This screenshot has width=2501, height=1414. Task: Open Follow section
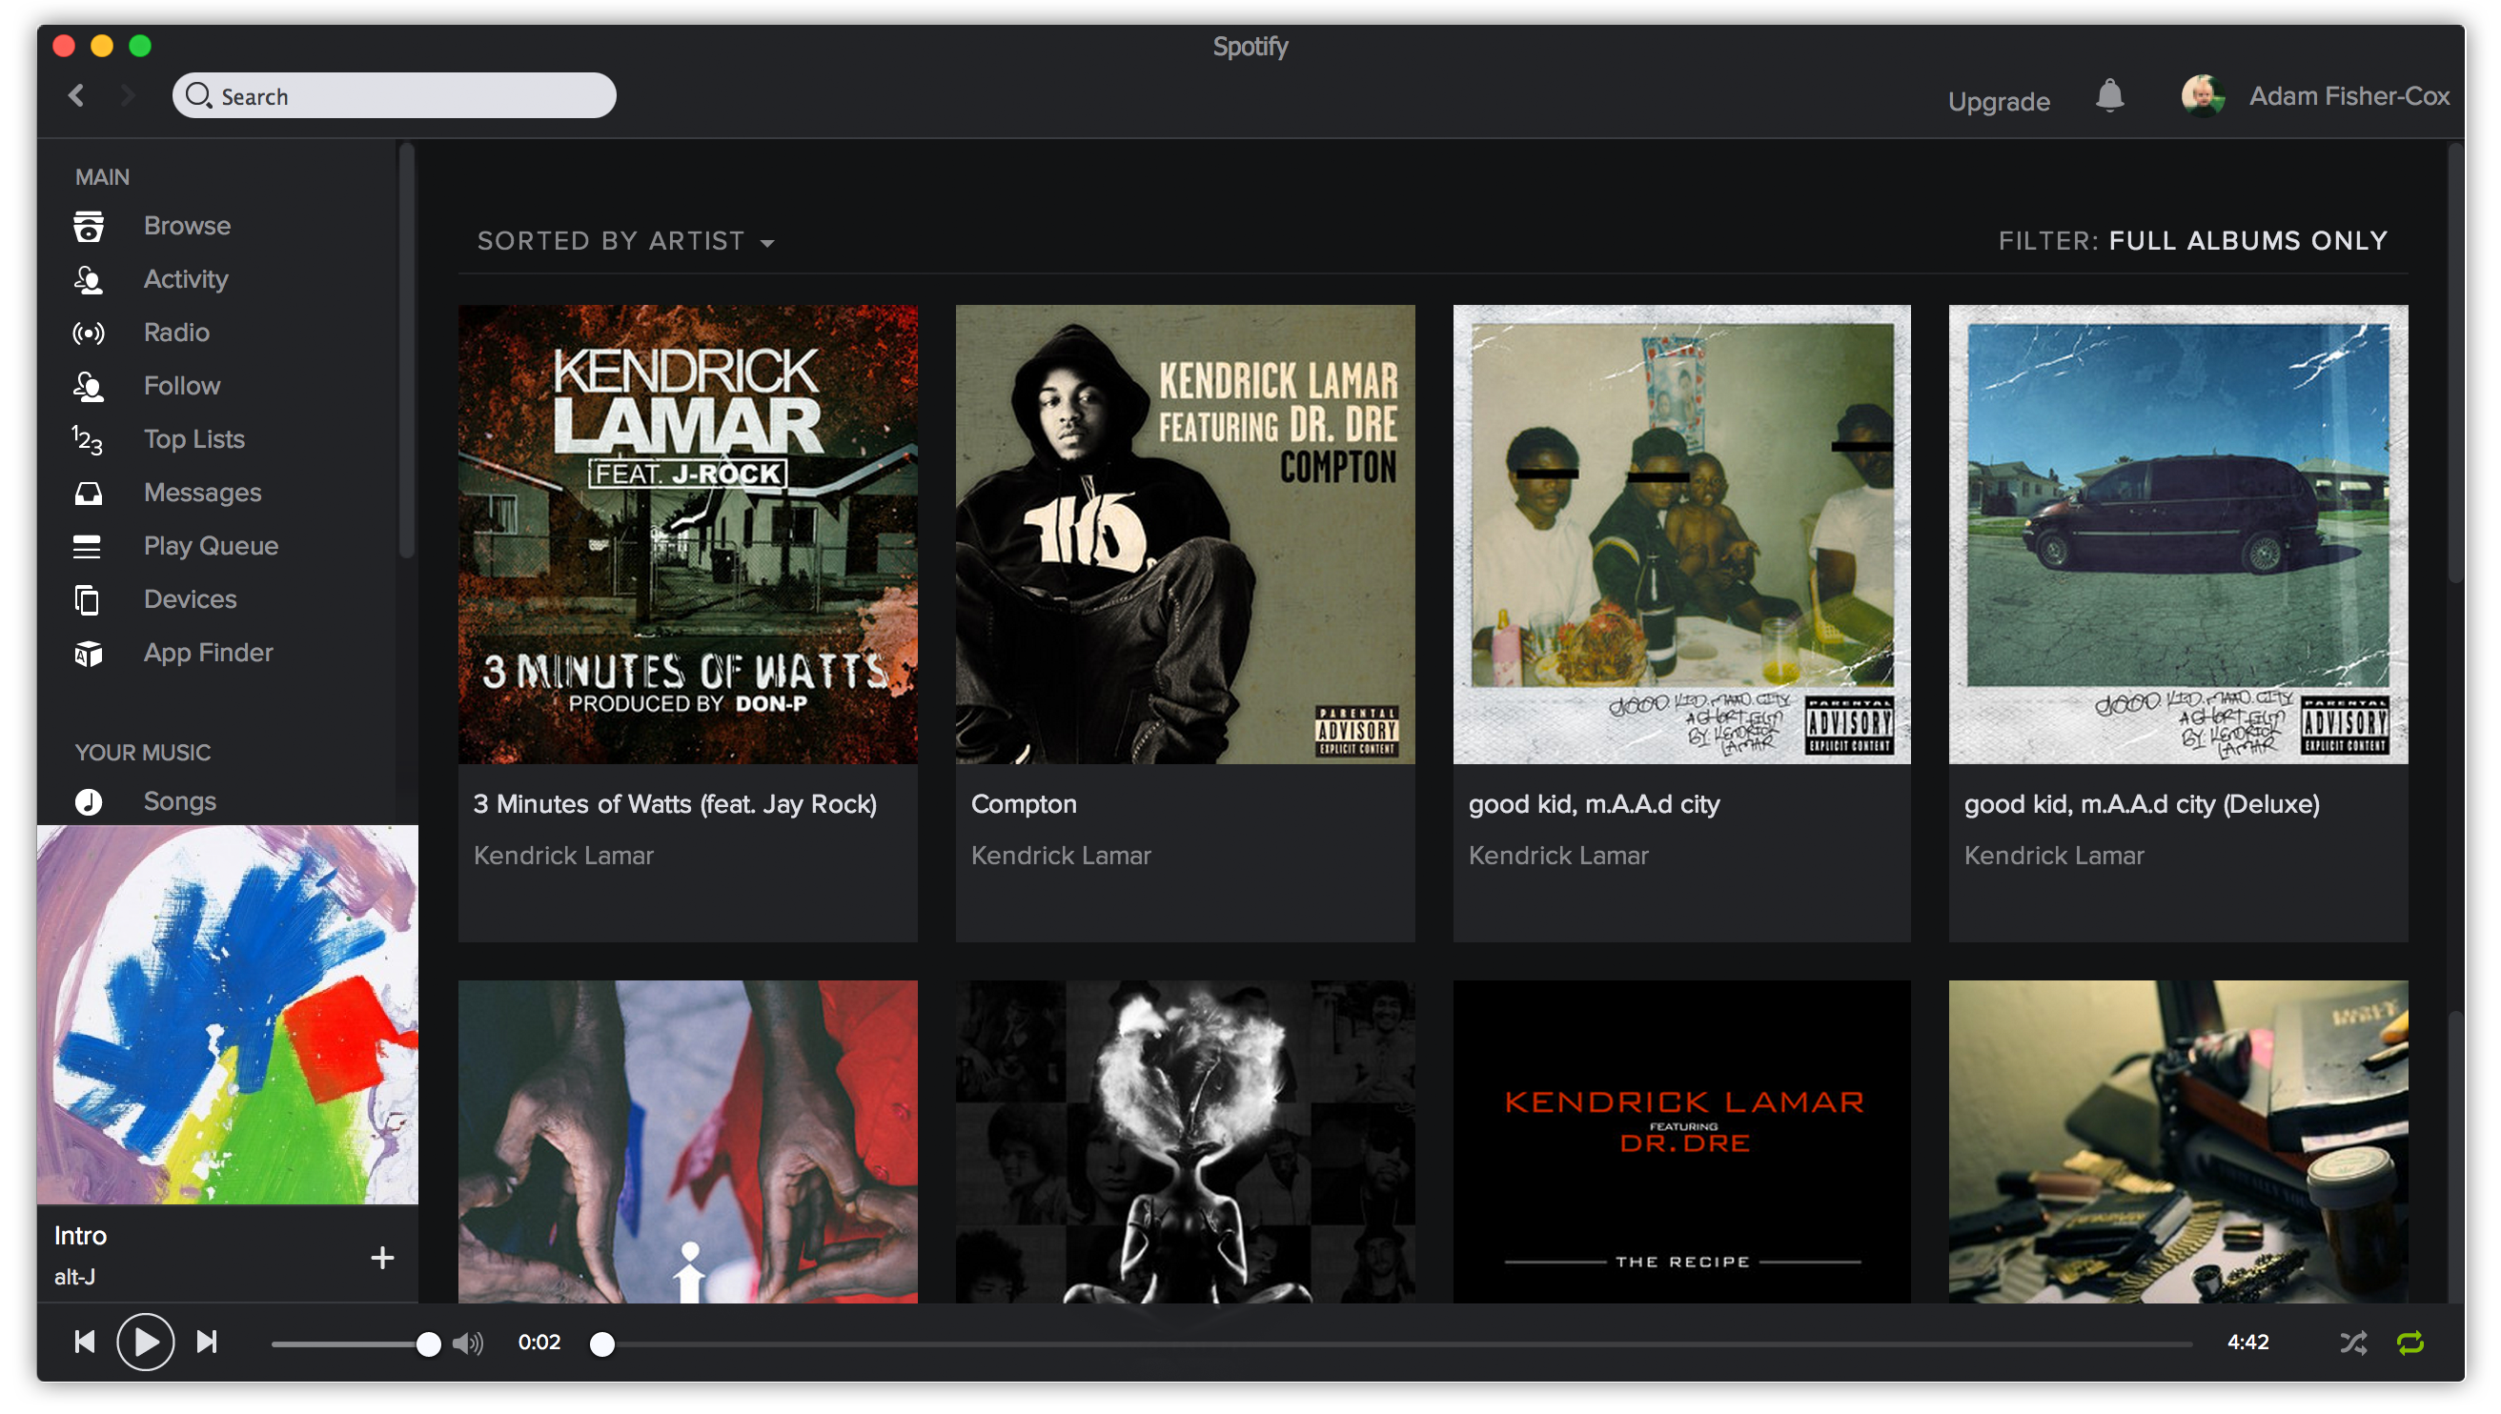pos(182,386)
